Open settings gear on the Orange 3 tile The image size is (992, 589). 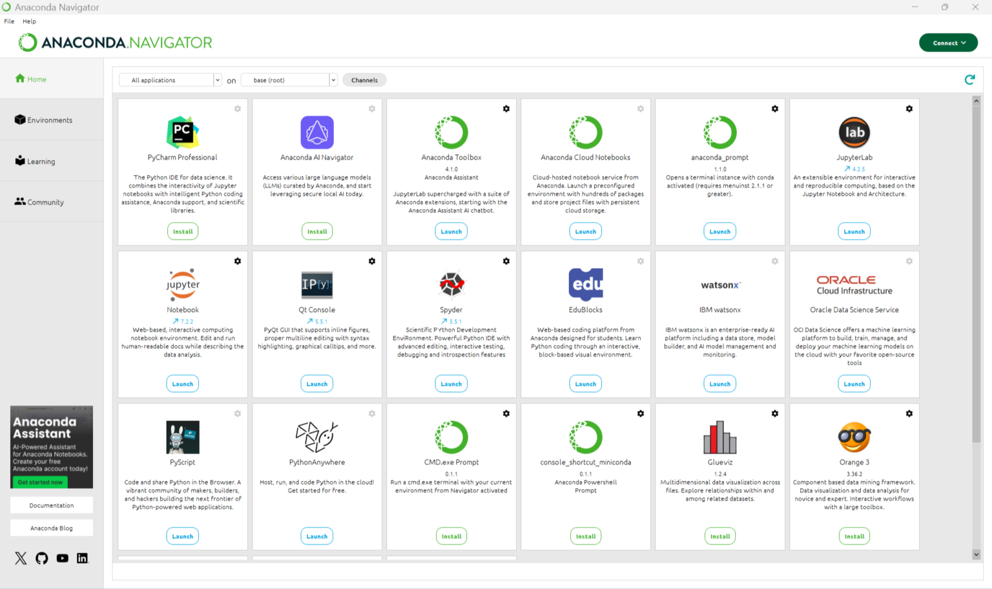(909, 413)
